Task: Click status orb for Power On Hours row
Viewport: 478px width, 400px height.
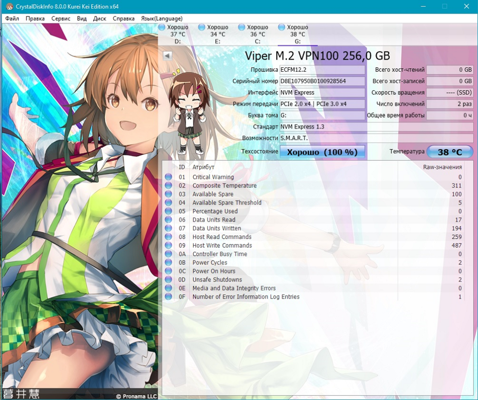Action: pyautogui.click(x=168, y=271)
